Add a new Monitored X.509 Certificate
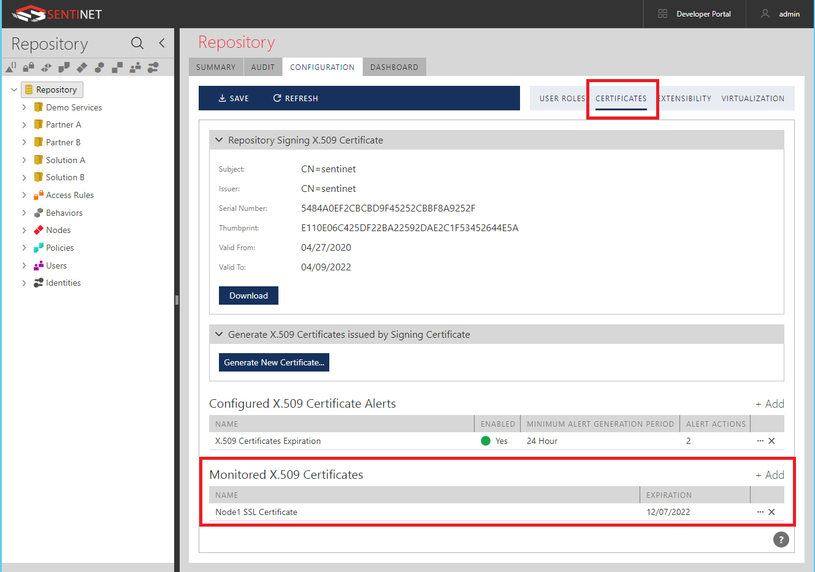The height and width of the screenshot is (572, 815). point(770,475)
